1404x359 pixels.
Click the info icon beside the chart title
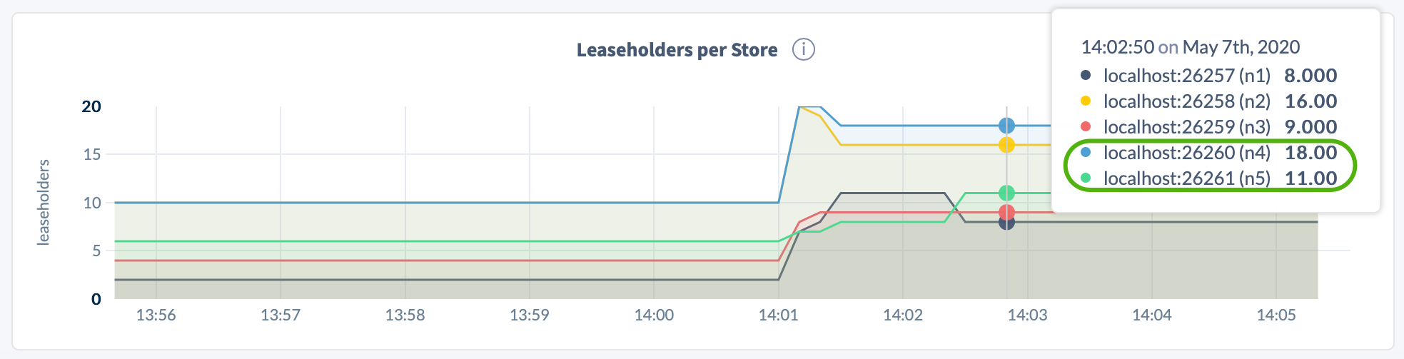804,50
